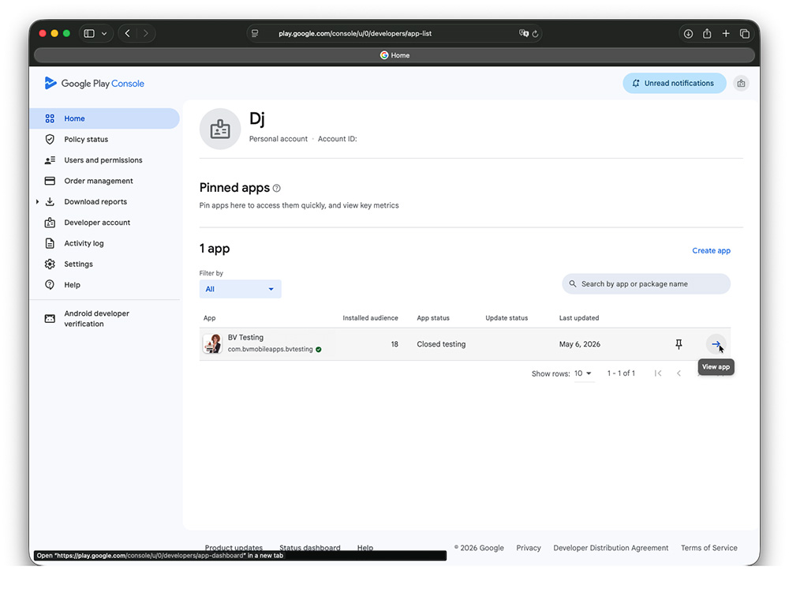Screen dimensions: 789x604
Task: Open Terms of Service link
Action: 709,548
